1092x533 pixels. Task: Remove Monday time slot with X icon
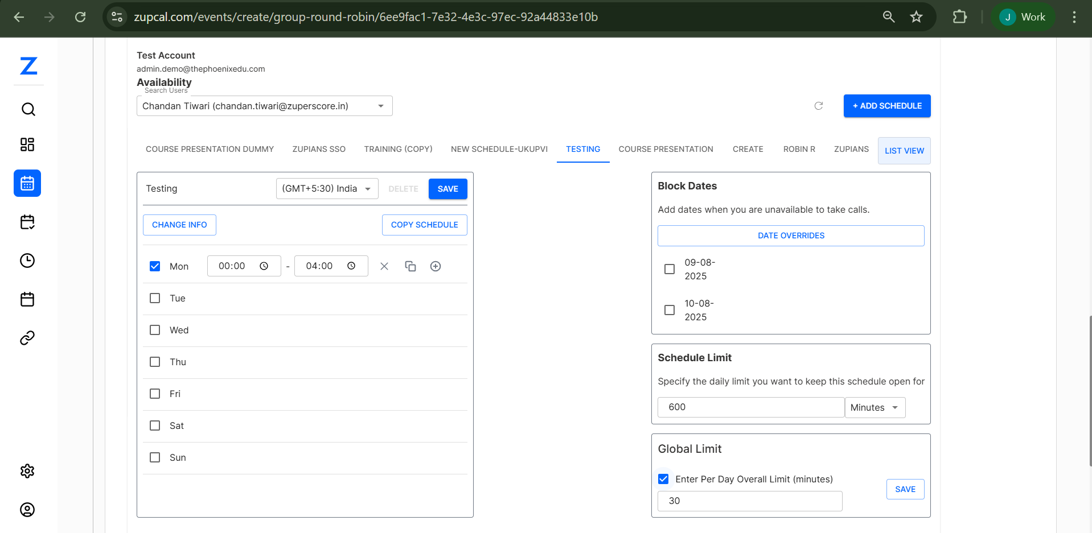(x=384, y=266)
